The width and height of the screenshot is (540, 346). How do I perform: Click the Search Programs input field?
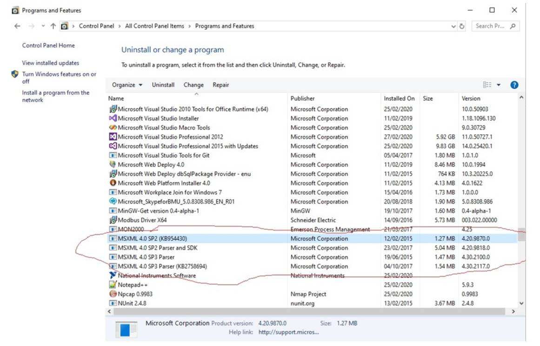(490, 26)
